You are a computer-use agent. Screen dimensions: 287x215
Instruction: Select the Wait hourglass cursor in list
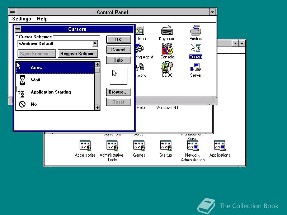pos(55,80)
